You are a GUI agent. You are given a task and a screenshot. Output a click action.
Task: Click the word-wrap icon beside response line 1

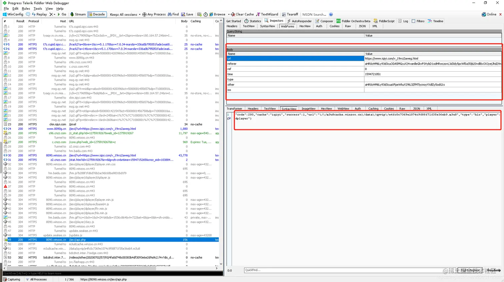pyautogui.click(x=229, y=119)
